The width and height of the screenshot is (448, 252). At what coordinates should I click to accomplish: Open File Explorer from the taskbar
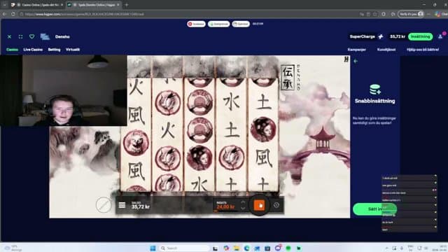237,248
